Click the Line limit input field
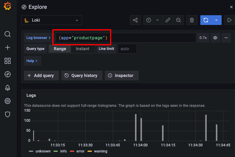Viewport: 235px width, 157px height. 127,49
